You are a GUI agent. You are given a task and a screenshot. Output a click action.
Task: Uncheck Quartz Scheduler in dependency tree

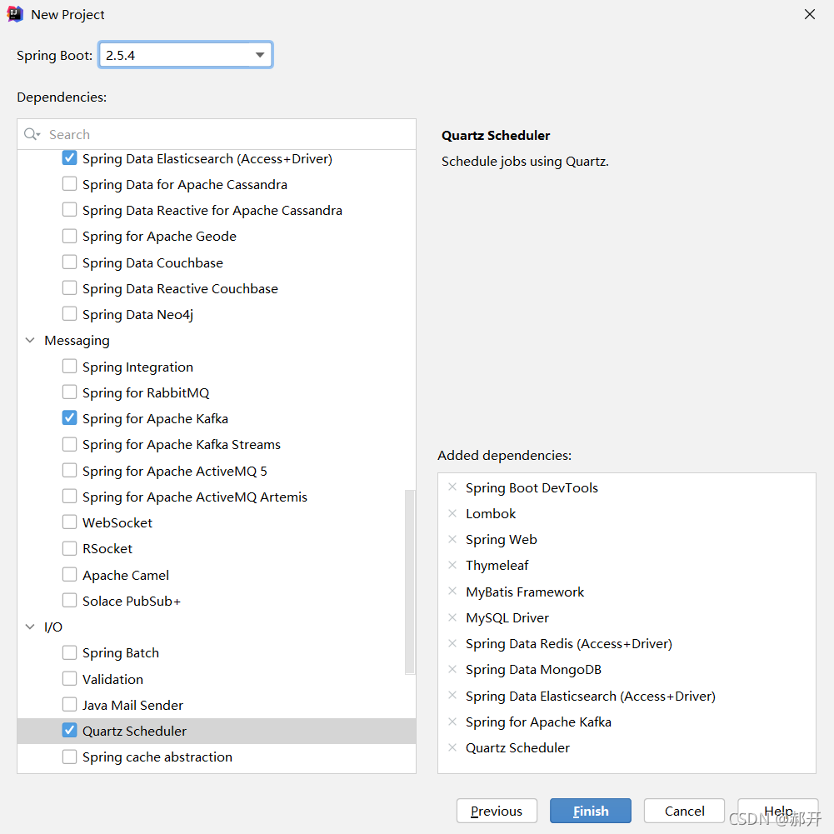[x=69, y=731]
